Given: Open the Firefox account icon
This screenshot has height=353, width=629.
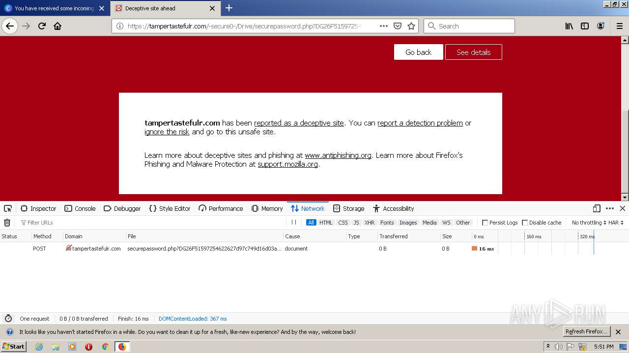Looking at the screenshot, I should pos(600,26).
